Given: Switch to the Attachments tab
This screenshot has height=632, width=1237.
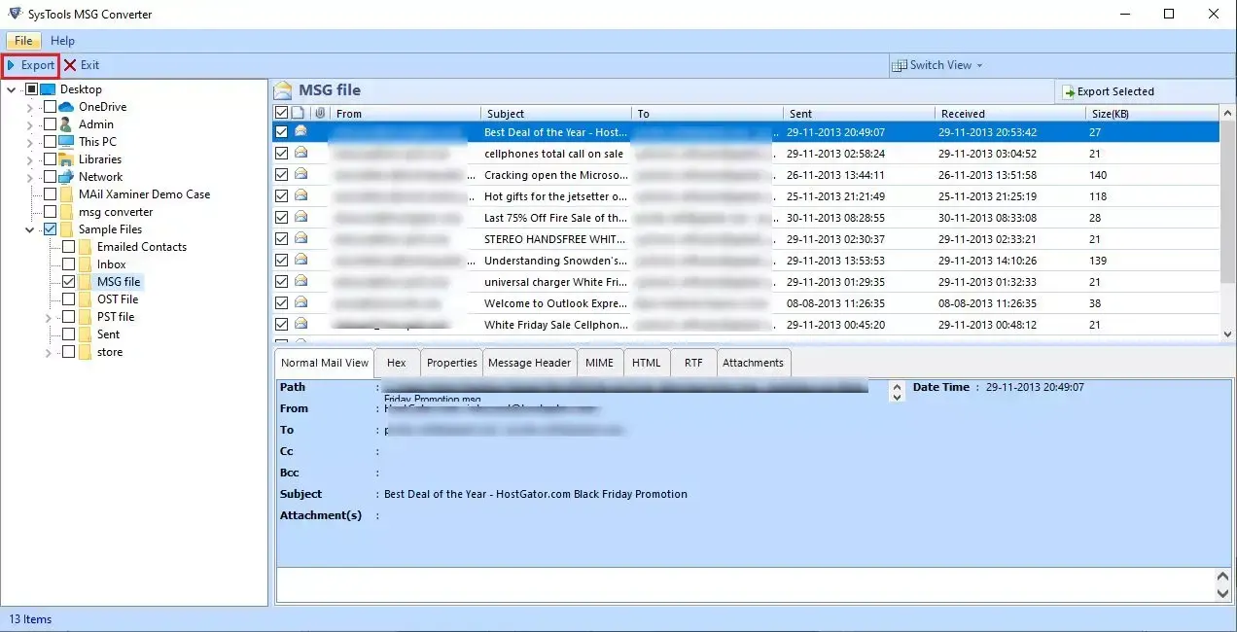Looking at the screenshot, I should click(x=753, y=363).
